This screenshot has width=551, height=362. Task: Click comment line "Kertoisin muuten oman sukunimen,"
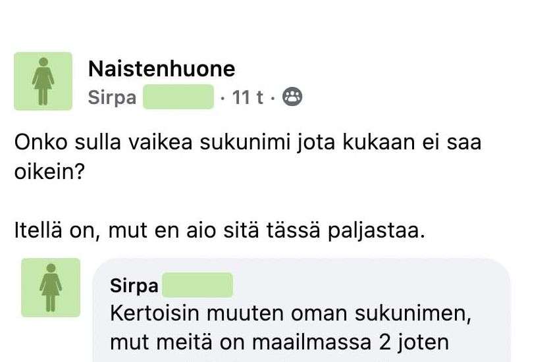pyautogui.click(x=290, y=314)
